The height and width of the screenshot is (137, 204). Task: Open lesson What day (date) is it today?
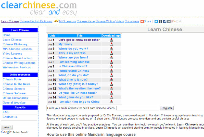click(78, 84)
